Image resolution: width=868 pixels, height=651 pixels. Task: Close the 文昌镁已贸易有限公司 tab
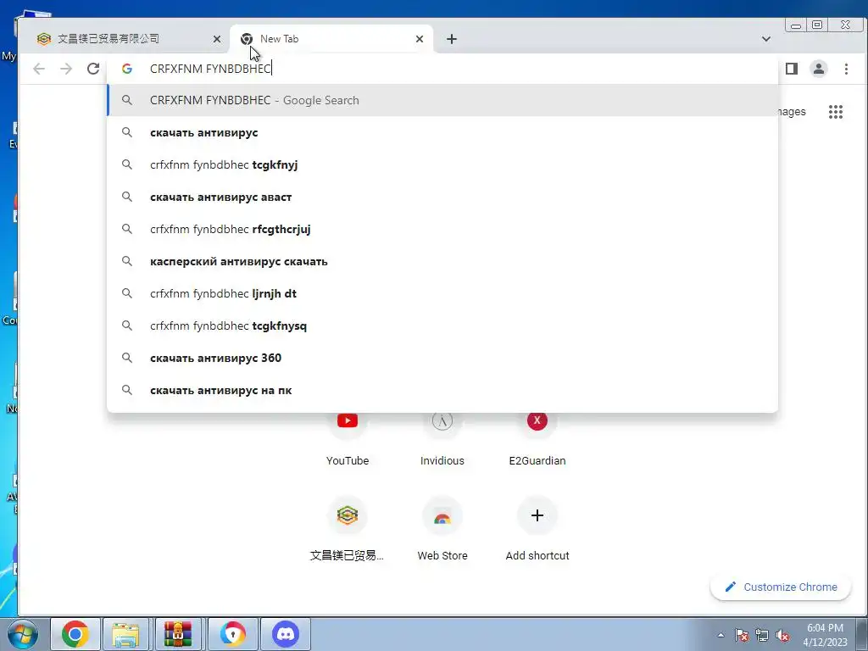coord(217,39)
